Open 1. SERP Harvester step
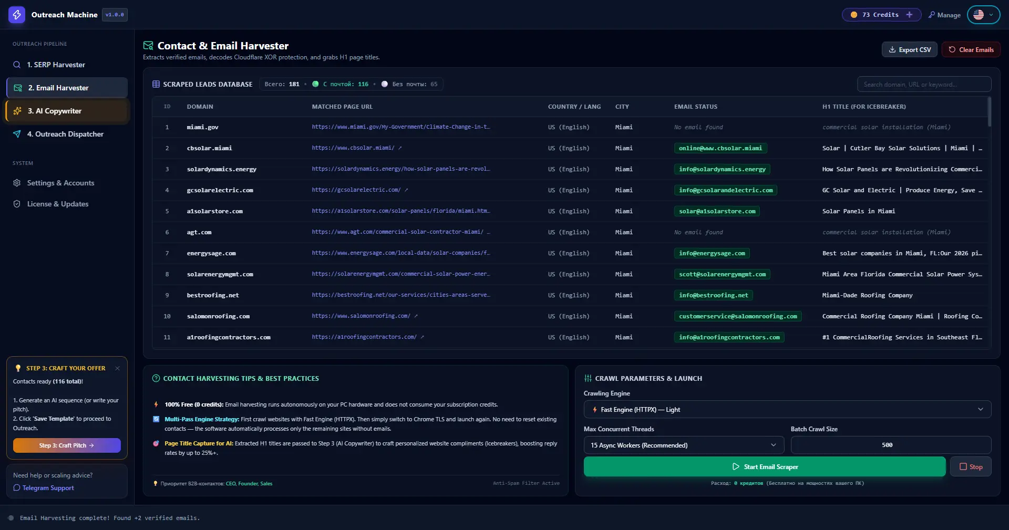Image resolution: width=1009 pixels, height=530 pixels. 67,65
